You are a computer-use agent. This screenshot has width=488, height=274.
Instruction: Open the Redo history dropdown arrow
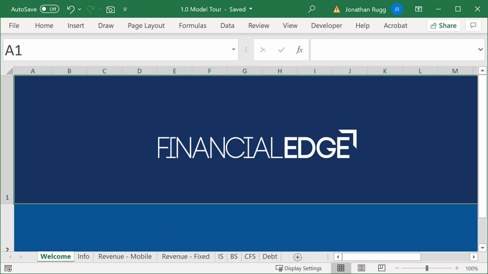(x=99, y=9)
